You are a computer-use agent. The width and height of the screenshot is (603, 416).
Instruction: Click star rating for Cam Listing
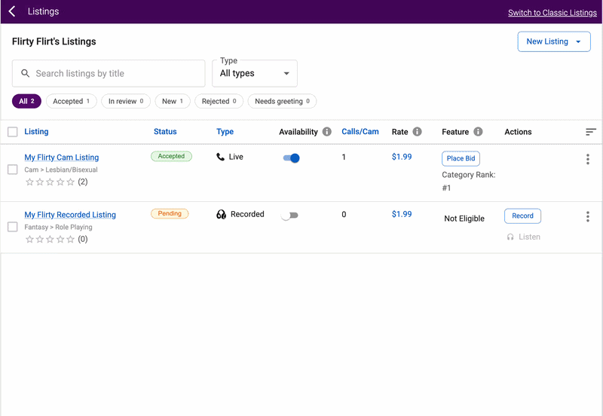click(x=50, y=182)
